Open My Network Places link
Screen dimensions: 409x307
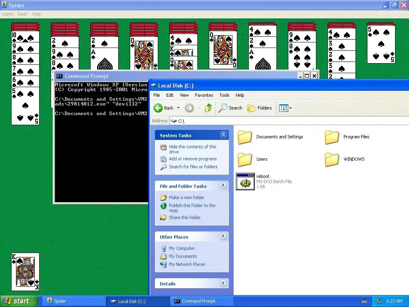coord(187,264)
